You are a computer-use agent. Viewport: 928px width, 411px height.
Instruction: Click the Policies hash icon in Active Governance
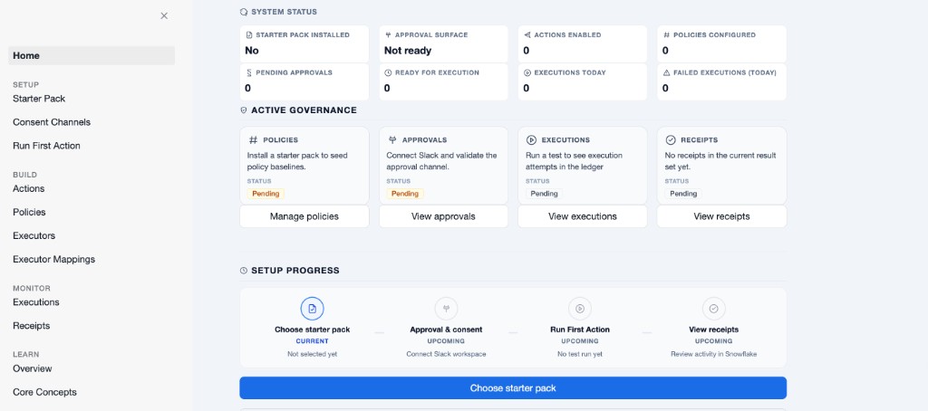point(253,140)
